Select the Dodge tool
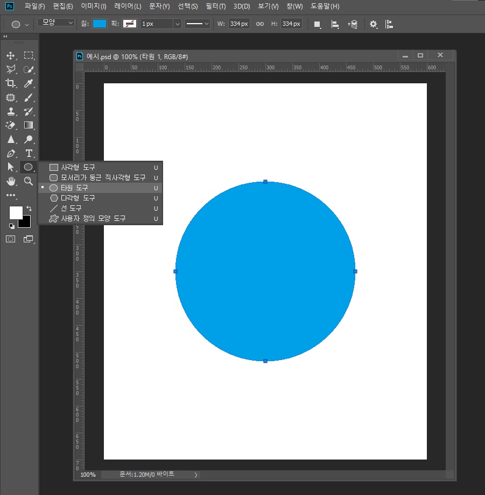The width and height of the screenshot is (485, 495). pos(29,139)
